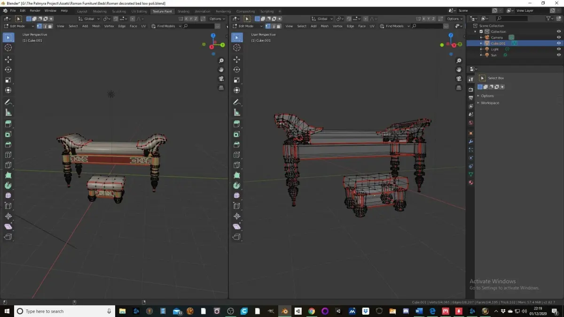Viewport: 564px width, 317px height.
Task: Open the Vertex menu in the right viewport
Action: pos(337,26)
